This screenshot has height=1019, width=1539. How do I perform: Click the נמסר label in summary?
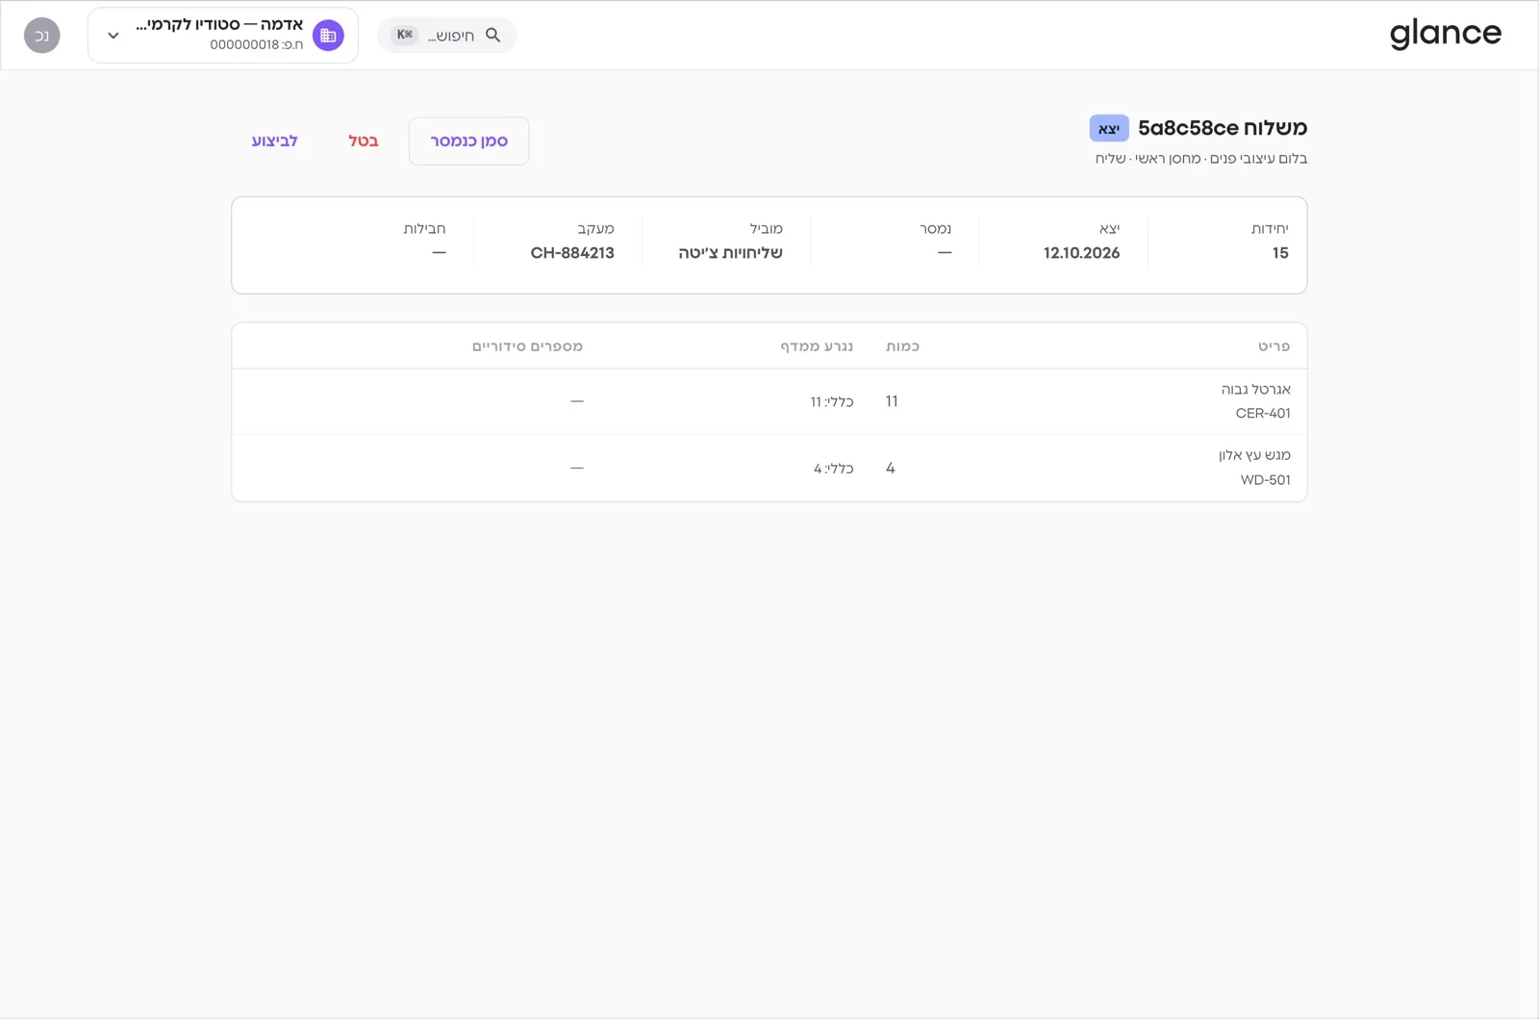pos(935,228)
